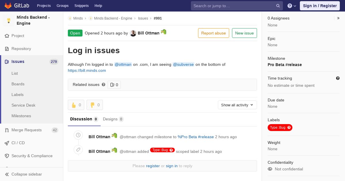
Task: Click the Minds breadcrumb icon
Action: click(x=70, y=18)
